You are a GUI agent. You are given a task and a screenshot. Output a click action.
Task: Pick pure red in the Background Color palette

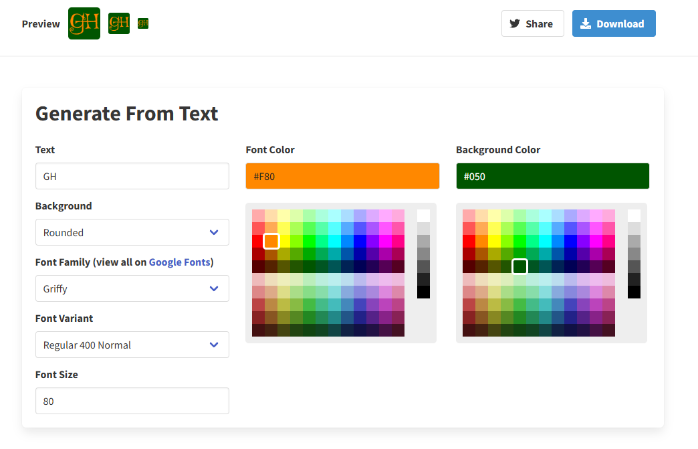click(x=469, y=241)
